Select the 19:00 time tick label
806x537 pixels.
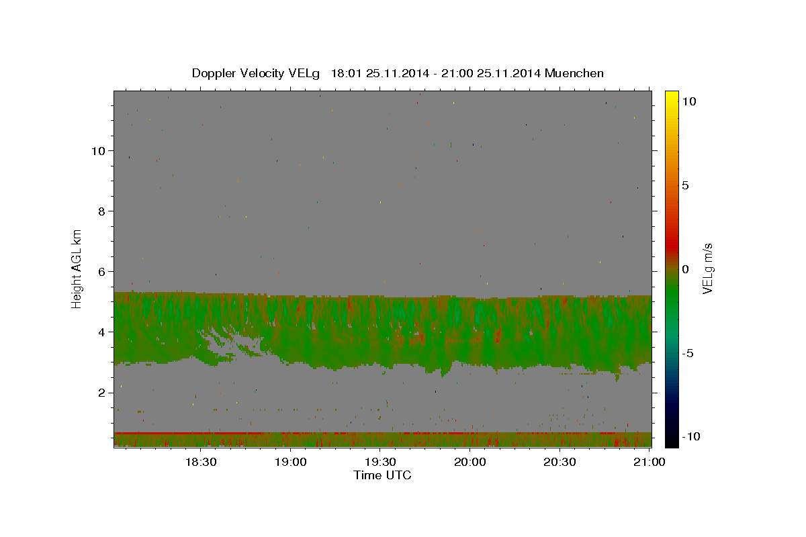click(x=290, y=462)
